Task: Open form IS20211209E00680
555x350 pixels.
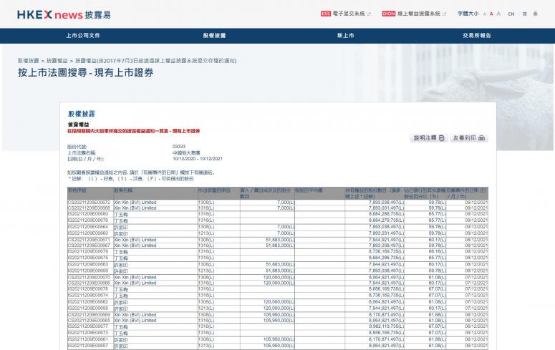Action: click(x=88, y=214)
